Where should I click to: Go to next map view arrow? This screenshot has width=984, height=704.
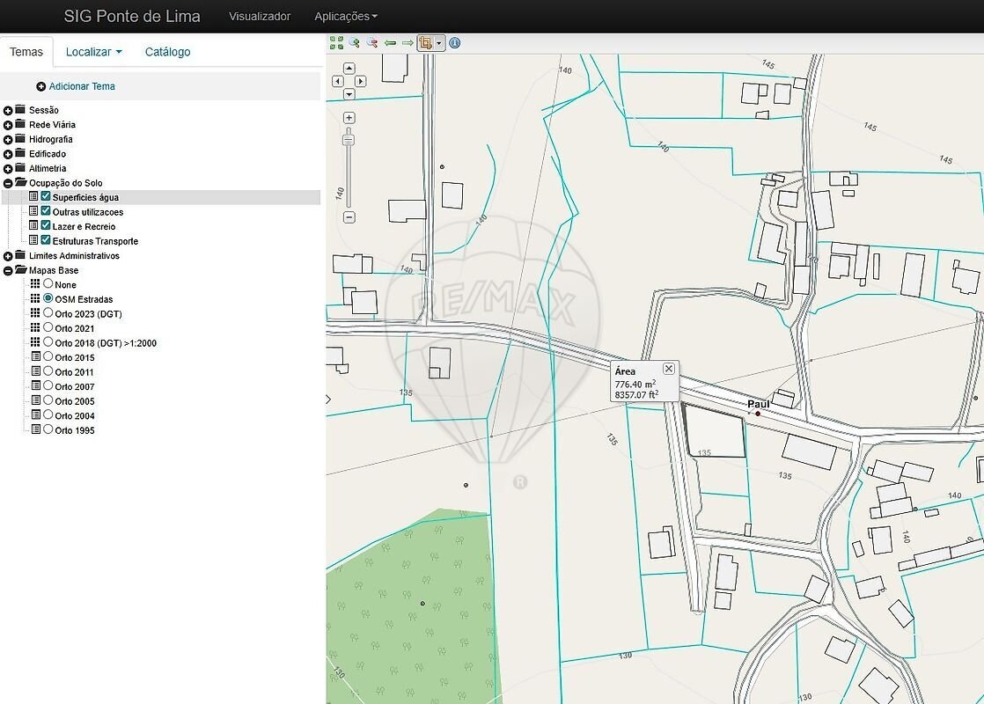408,42
